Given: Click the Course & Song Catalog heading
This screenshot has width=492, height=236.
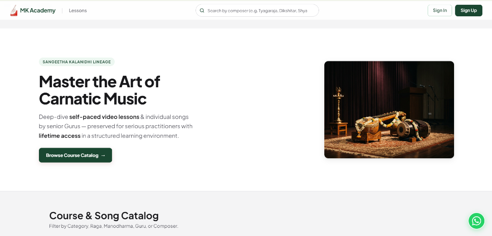Looking at the screenshot, I should coord(104,216).
